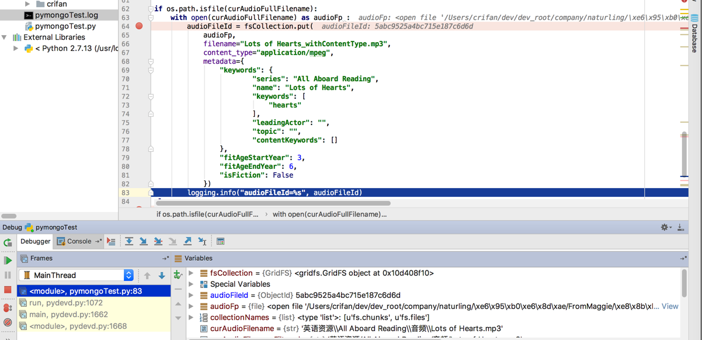Select the curAudioFilename variable row

[x=432, y=328]
